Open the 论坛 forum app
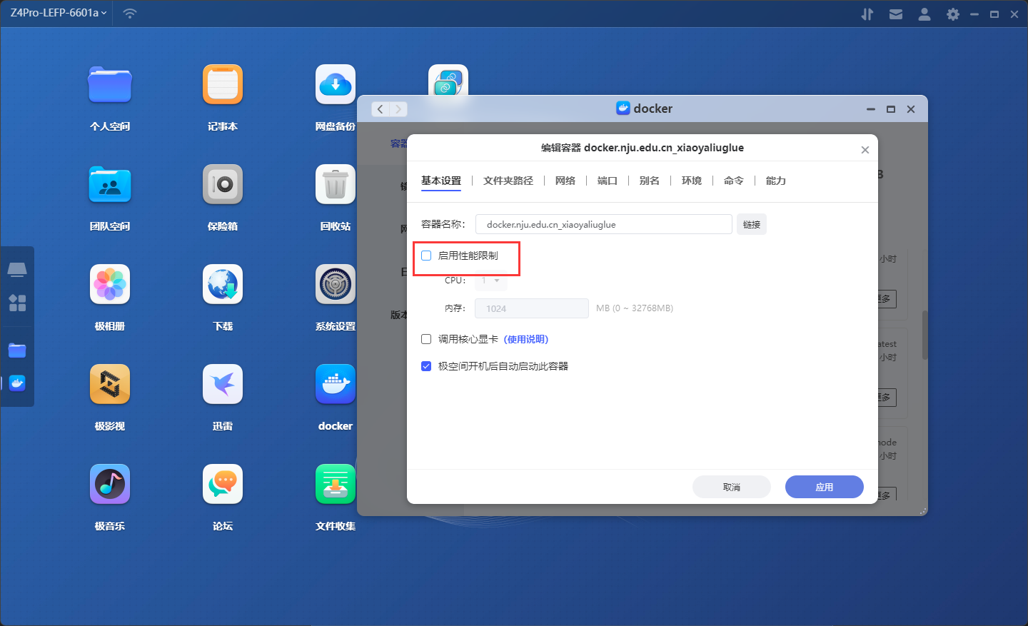 223,485
